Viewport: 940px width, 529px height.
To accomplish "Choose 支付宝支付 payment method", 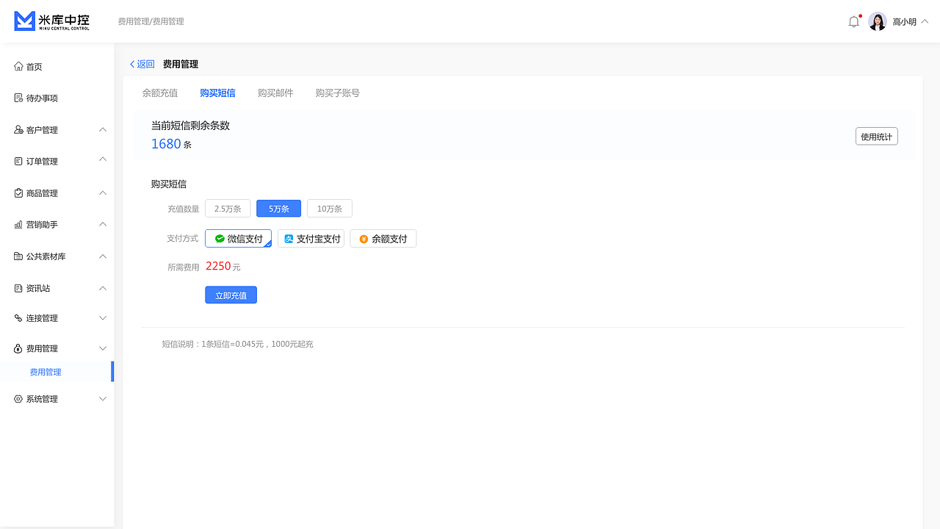I will click(311, 239).
